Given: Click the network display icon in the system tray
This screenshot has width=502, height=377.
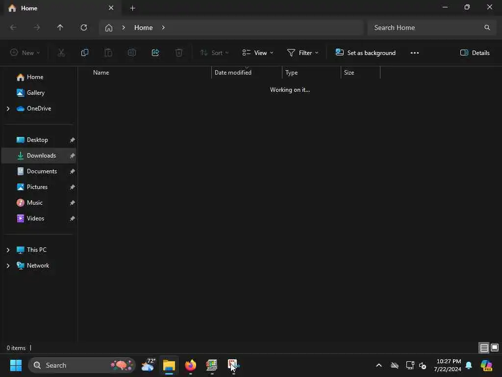Looking at the screenshot, I should [x=410, y=365].
